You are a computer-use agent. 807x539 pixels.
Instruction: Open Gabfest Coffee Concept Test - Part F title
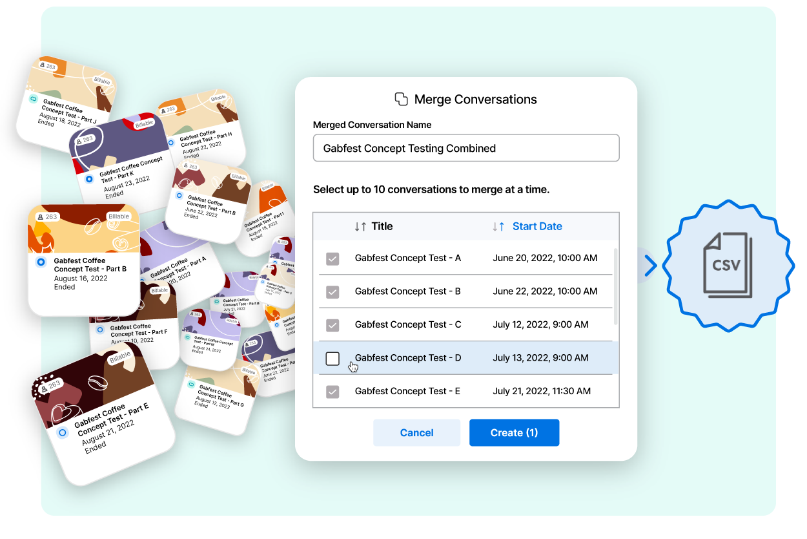pyautogui.click(x=138, y=329)
